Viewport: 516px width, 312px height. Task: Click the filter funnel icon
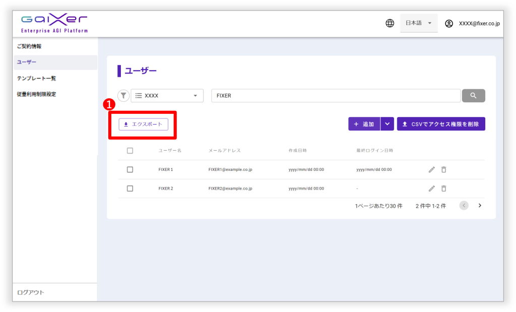(x=123, y=96)
